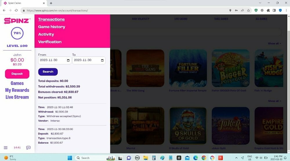Click the first Show all link
The image size is (290, 161).
[x=274, y=44]
